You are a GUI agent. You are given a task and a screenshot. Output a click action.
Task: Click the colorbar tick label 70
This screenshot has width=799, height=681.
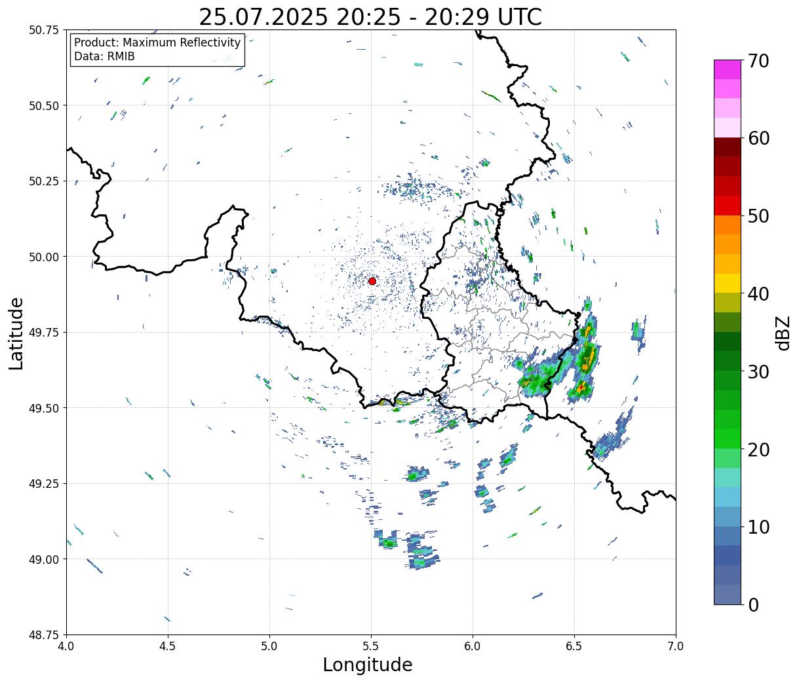(759, 61)
